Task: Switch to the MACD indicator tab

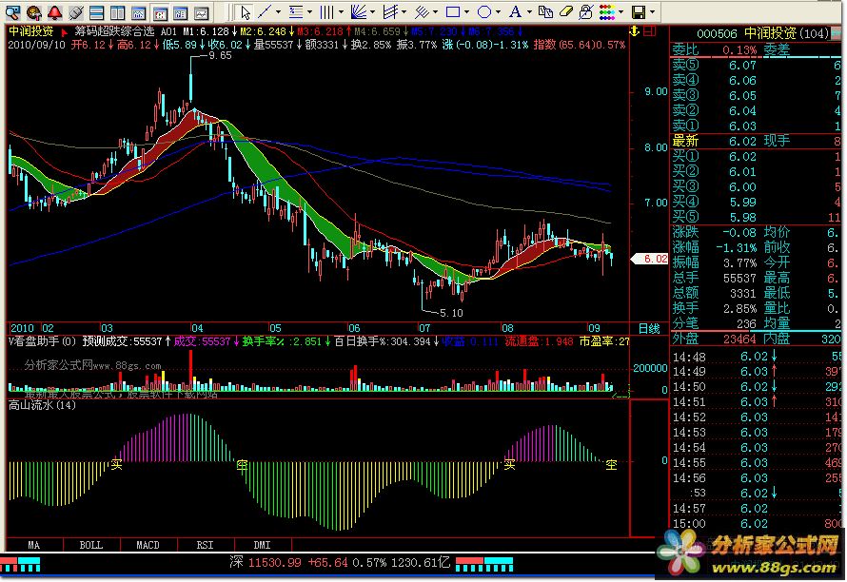Action: [x=148, y=545]
